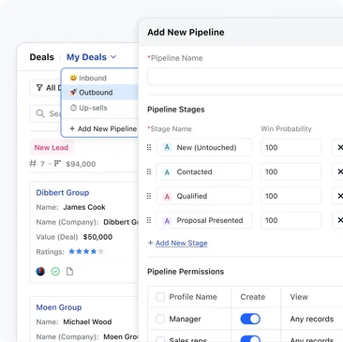Click color letter icon of Proposal Presented
The width and height of the screenshot is (343, 342).
point(167,221)
